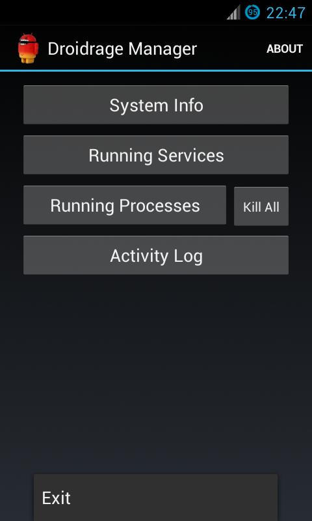
Task: Click the circular battery 95 indicator
Action: coord(252,12)
